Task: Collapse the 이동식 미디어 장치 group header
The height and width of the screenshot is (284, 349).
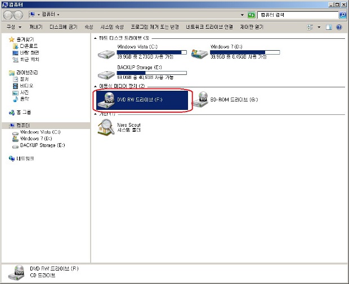Action: pos(93,86)
